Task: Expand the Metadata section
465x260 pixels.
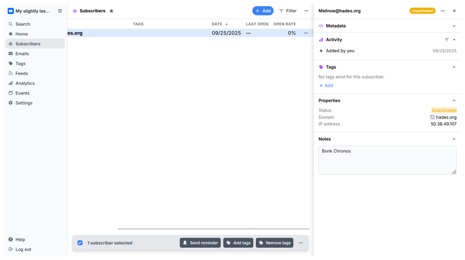Action: (x=454, y=26)
